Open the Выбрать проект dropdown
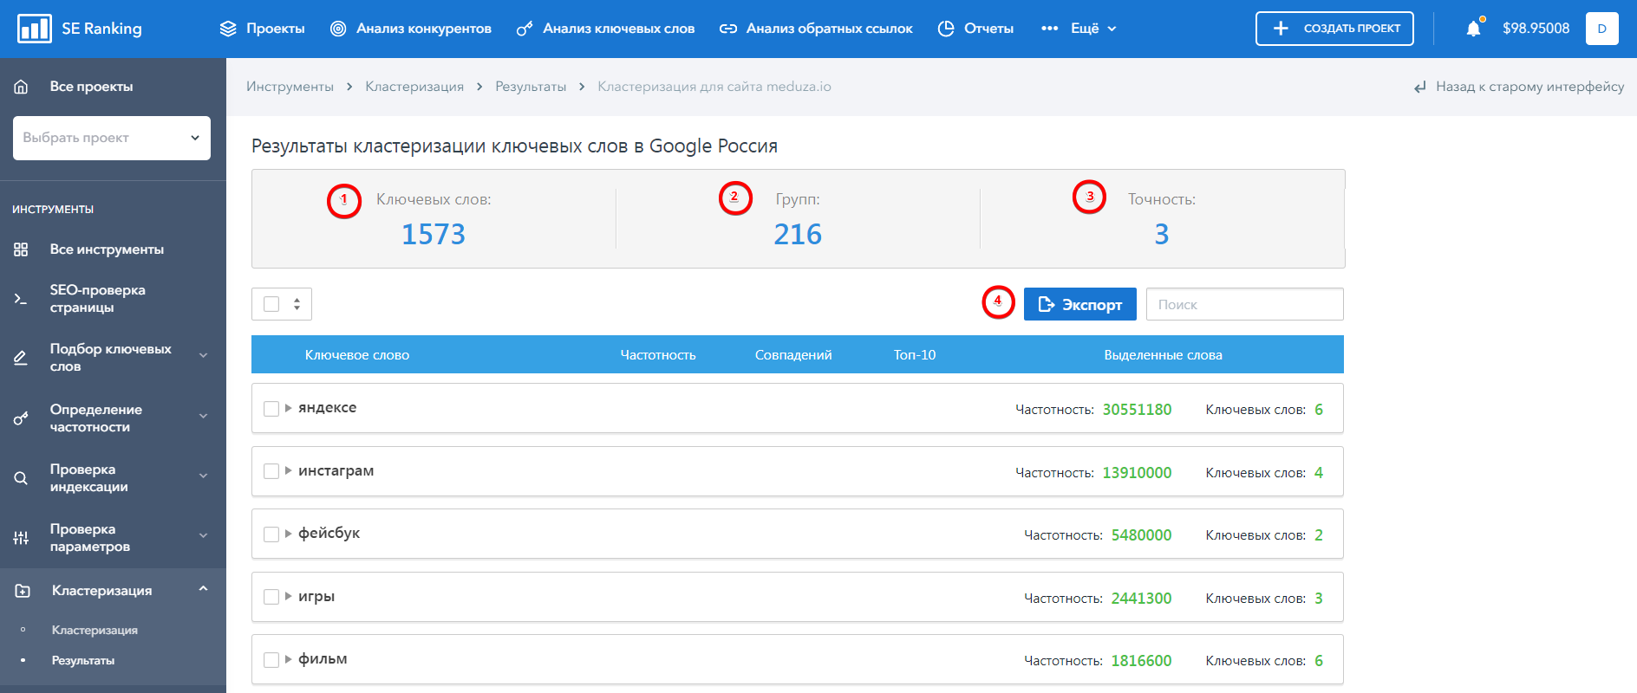Screen dimensions: 1637x693 [x=112, y=138]
